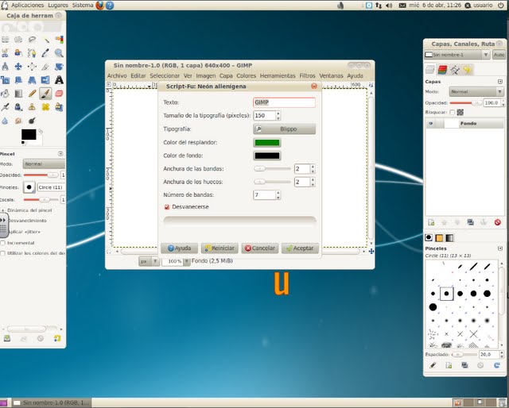509x408 pixels.
Task: Click the volume icon in system tray
Action: [389, 6]
